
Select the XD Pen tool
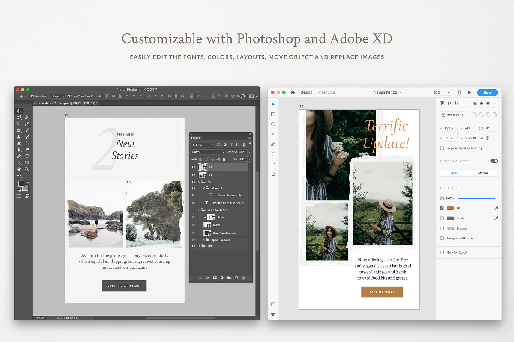pyautogui.click(x=273, y=144)
